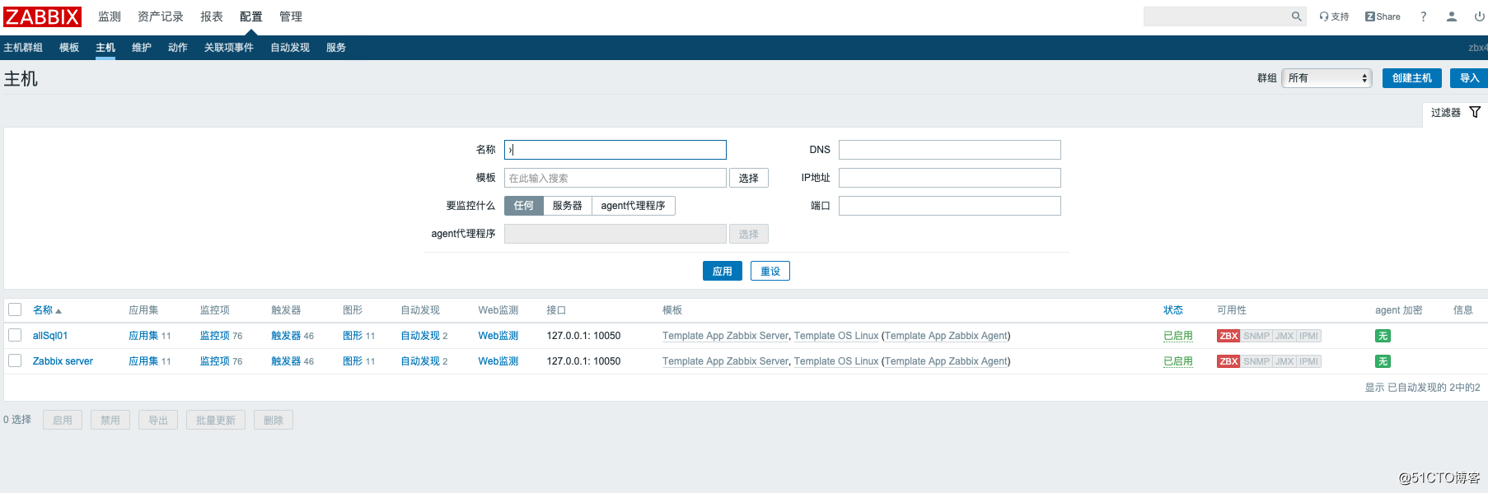Click the 导入 button

click(1470, 78)
